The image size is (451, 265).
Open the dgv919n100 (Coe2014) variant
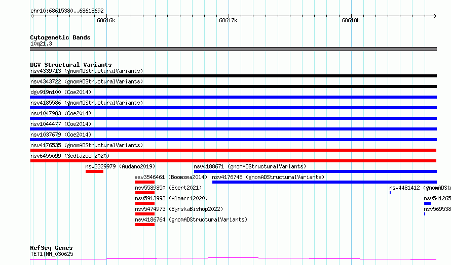[x=61, y=92]
